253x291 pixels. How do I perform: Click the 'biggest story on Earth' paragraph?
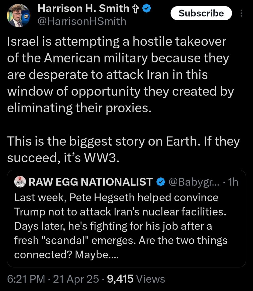point(123,149)
